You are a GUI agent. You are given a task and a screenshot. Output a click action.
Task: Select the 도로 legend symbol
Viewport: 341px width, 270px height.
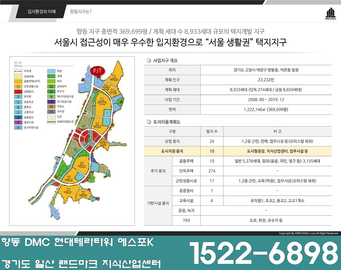coord(51,117)
